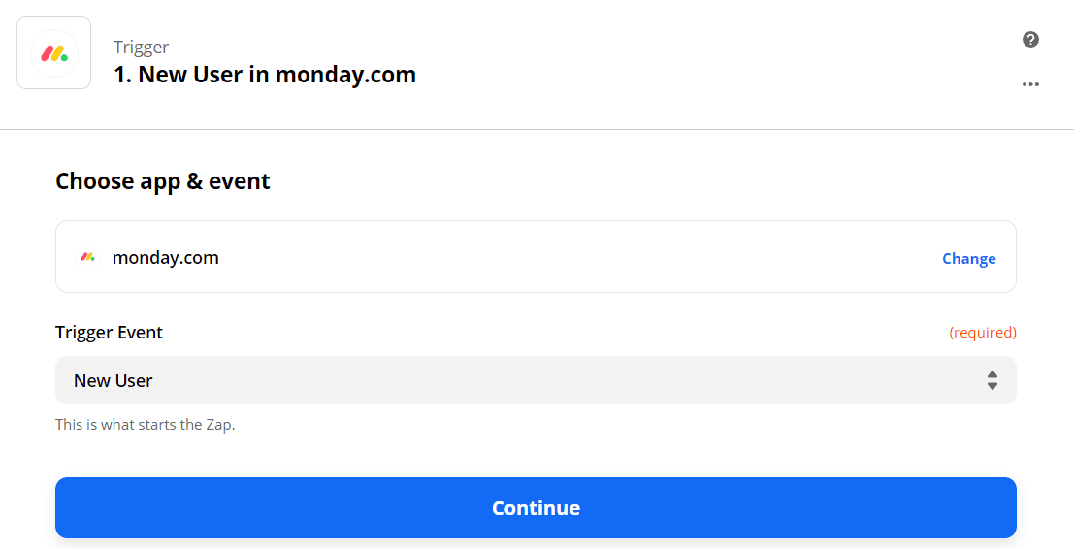Select the 'New User' value text
1074x548 pixels.
(114, 381)
